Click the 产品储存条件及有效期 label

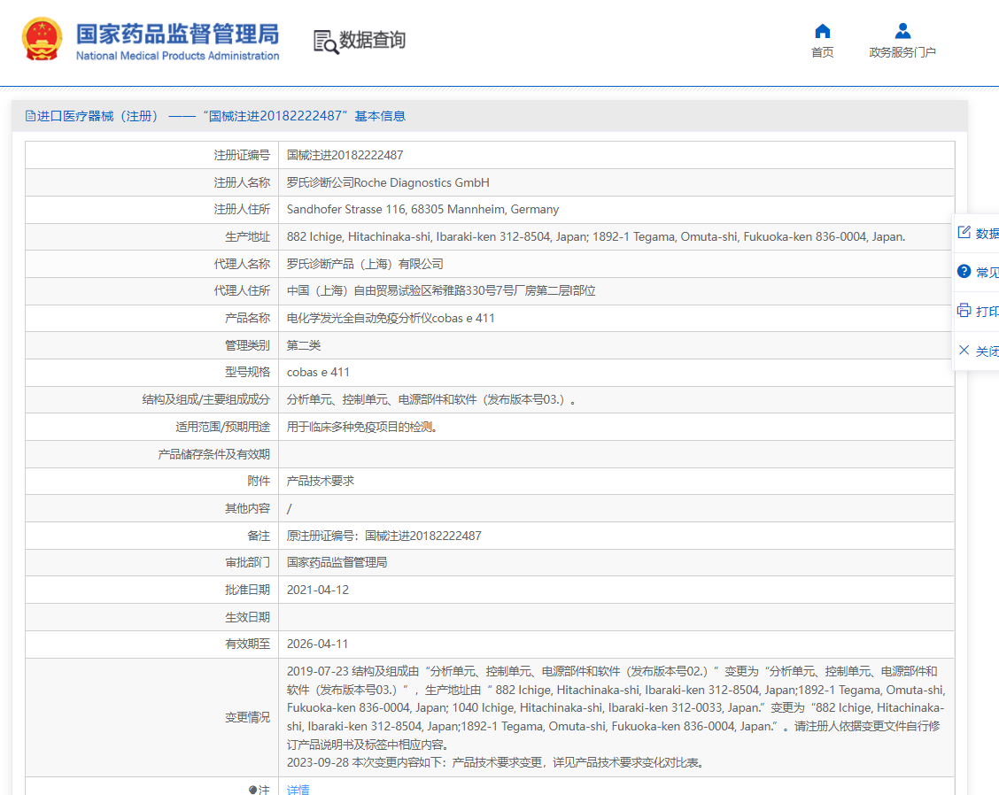pyautogui.click(x=214, y=455)
